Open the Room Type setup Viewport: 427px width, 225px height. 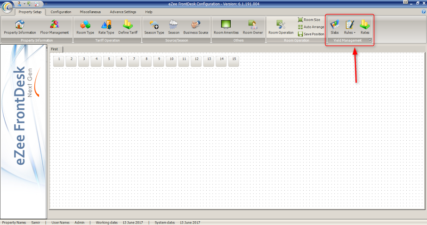[x=85, y=27]
